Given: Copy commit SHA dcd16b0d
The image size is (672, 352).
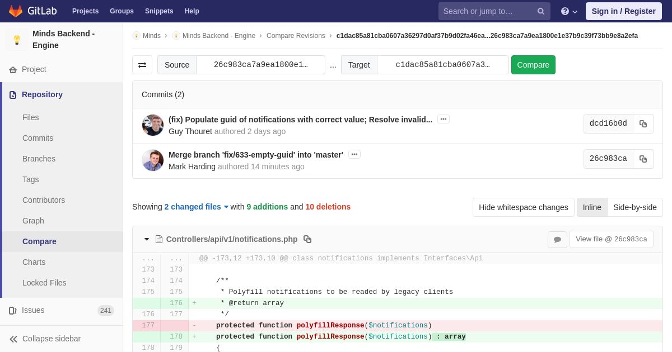Looking at the screenshot, I should tap(643, 123).
